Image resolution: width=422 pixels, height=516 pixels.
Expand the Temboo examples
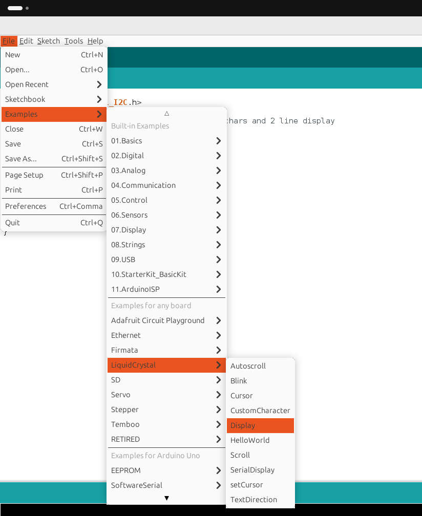point(166,424)
